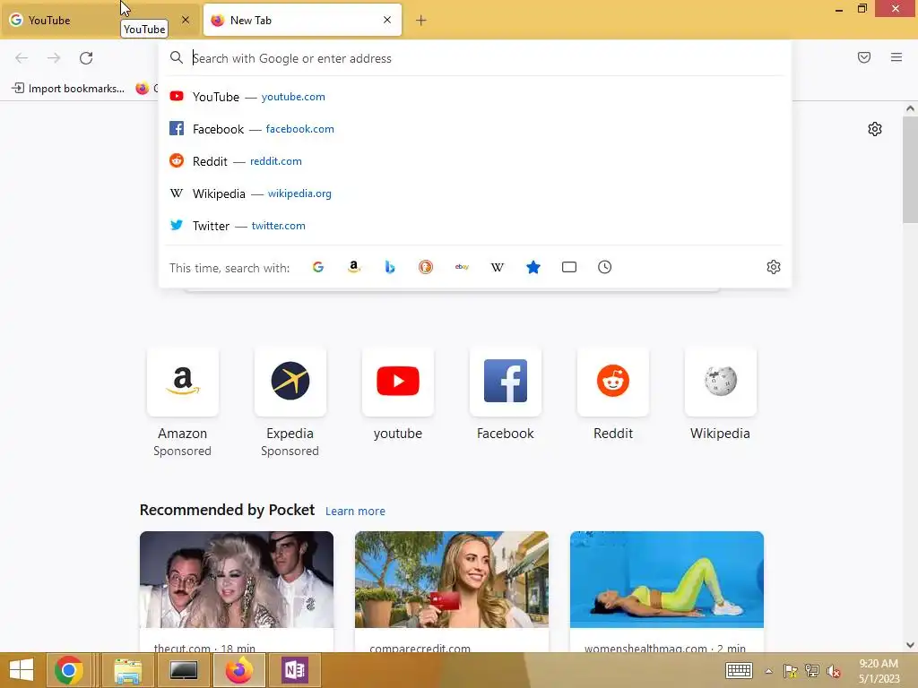Click scrollbar up arrow
The height and width of the screenshot is (688, 918).
pos(910,108)
